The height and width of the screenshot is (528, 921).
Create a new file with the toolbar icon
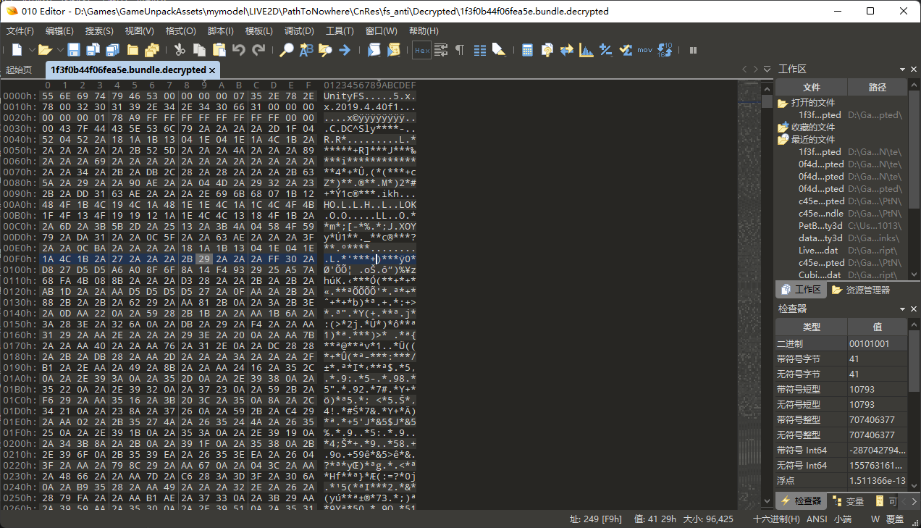[x=17, y=50]
